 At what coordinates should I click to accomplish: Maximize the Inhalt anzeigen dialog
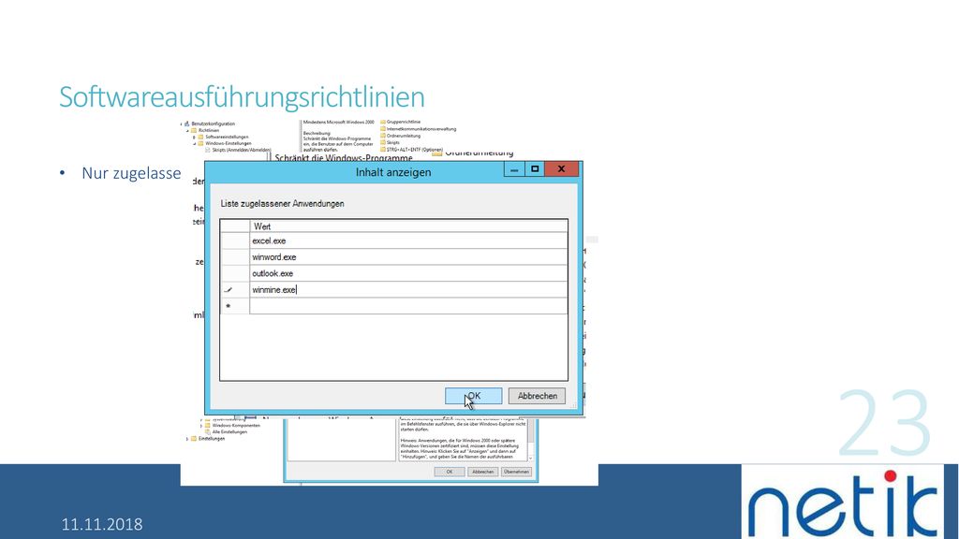pyautogui.click(x=535, y=169)
